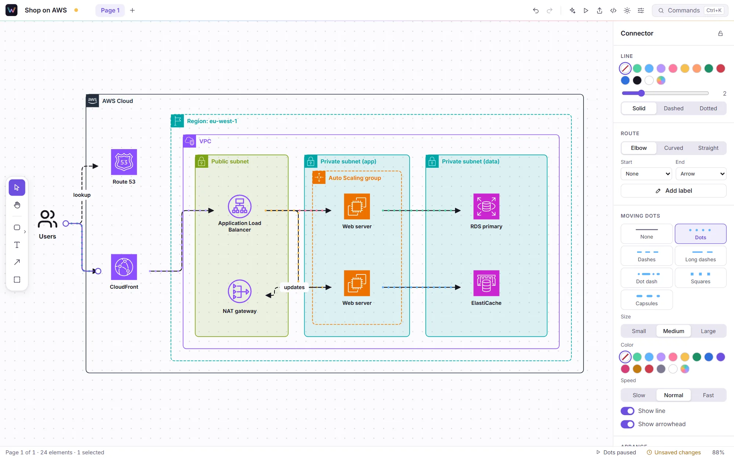Open the Start arrowhead dropdown
The width and height of the screenshot is (734, 458).
click(x=646, y=174)
